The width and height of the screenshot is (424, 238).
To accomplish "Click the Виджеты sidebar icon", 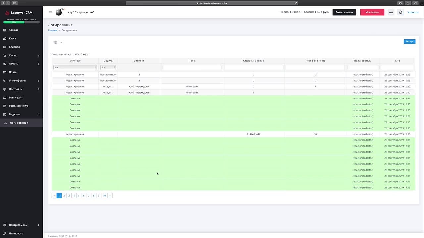I will [5, 114].
